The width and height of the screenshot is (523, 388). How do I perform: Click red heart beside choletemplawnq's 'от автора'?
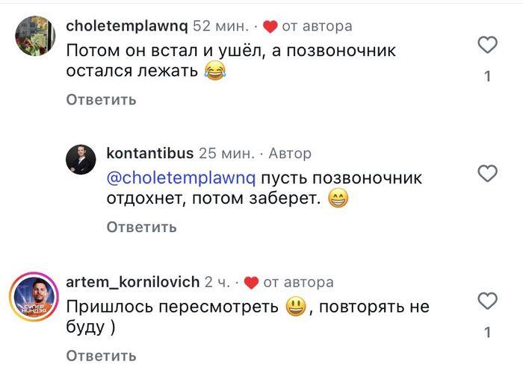click(270, 26)
